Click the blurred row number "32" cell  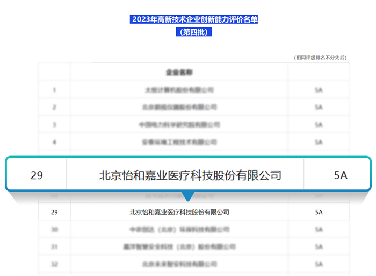(54, 264)
